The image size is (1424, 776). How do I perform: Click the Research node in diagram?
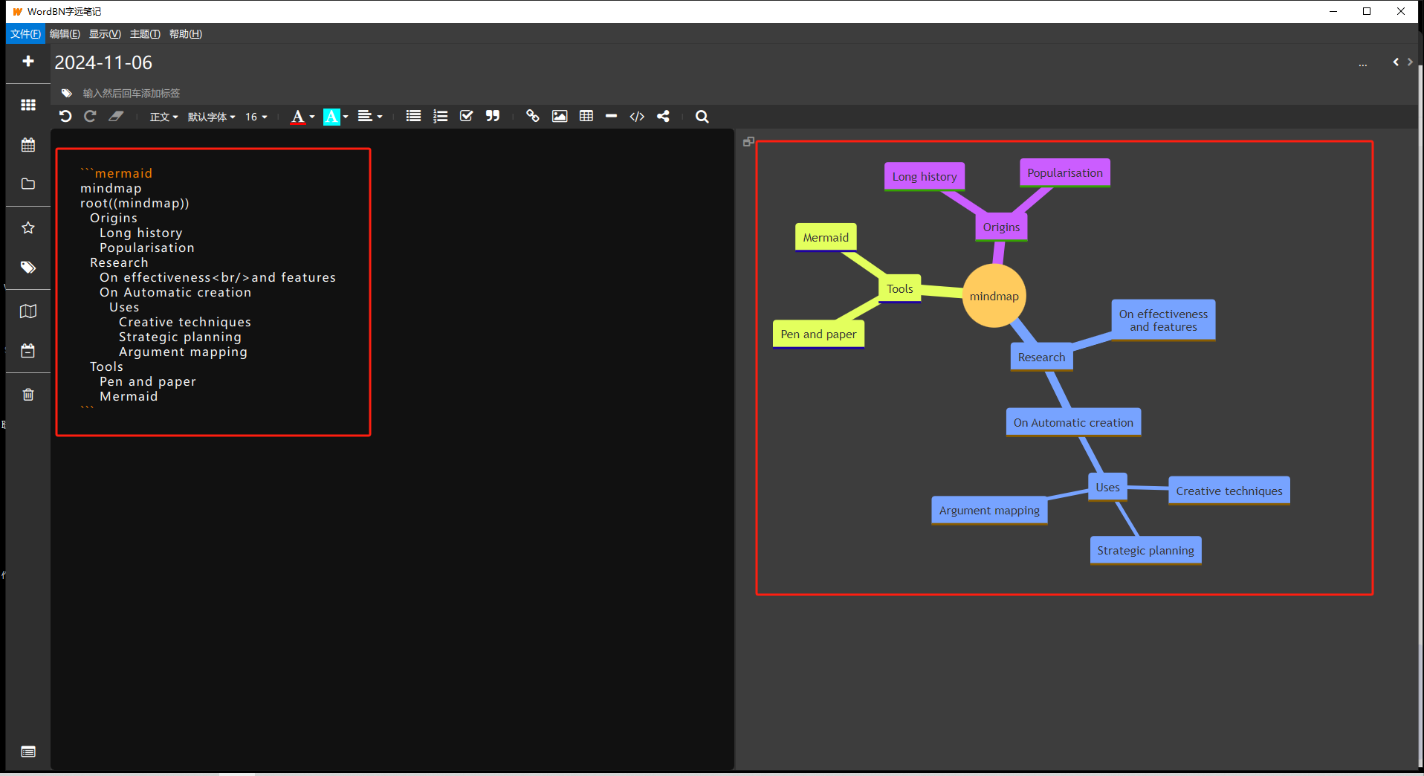[x=1041, y=358]
